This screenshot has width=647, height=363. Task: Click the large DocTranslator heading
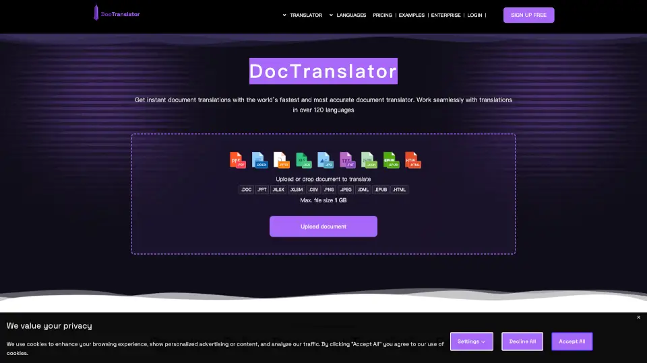pyautogui.click(x=323, y=71)
